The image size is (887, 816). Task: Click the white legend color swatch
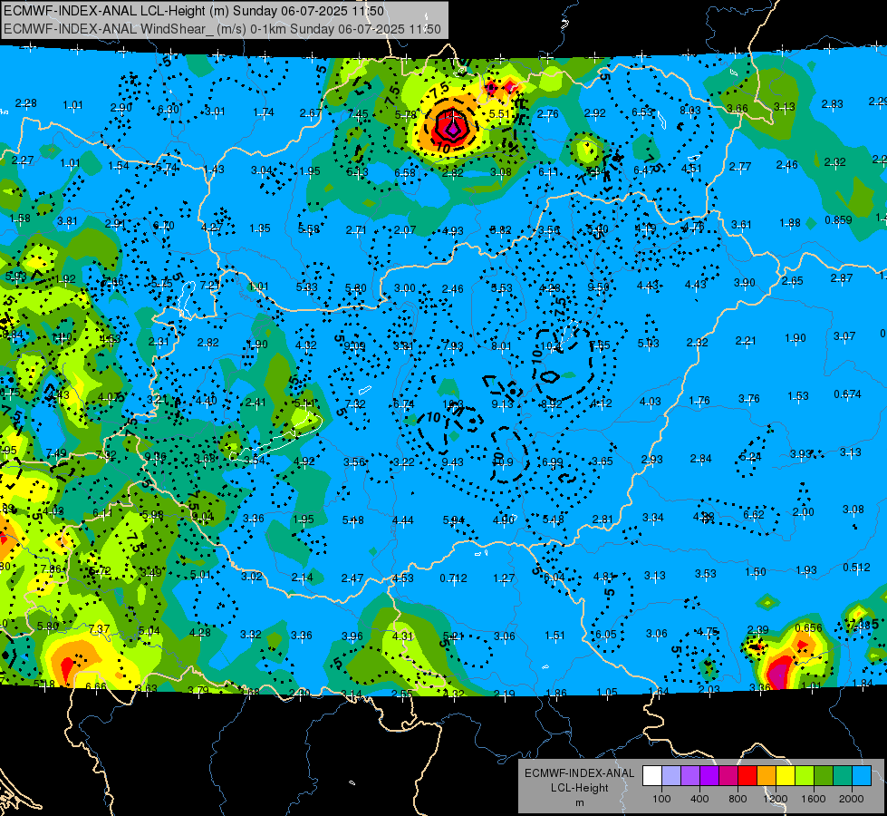pos(651,776)
